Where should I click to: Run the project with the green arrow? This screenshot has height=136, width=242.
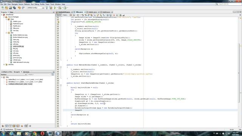point(55,8)
